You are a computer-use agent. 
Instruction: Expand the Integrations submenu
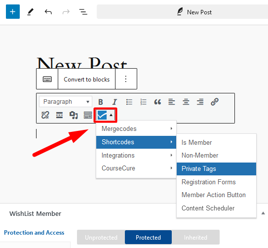[x=136, y=155]
